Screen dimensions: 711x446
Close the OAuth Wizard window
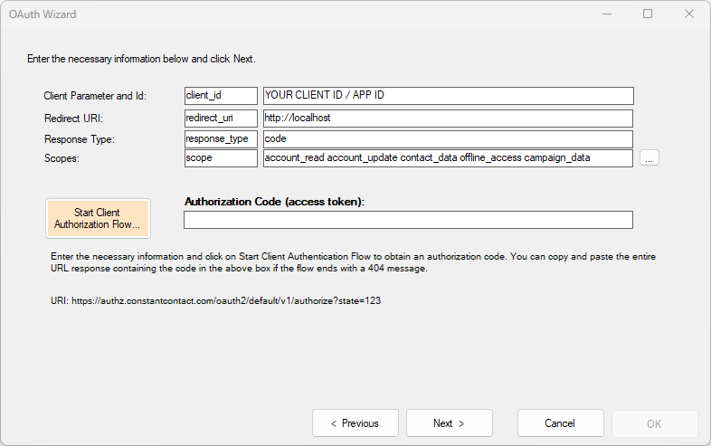(x=689, y=14)
